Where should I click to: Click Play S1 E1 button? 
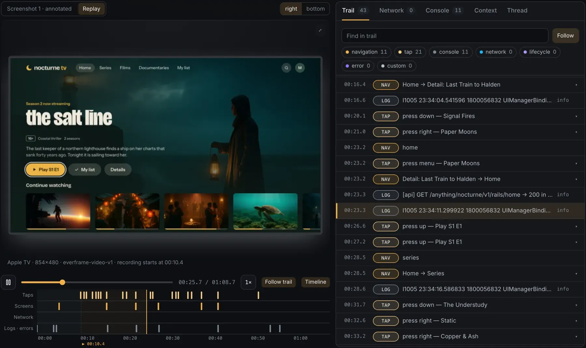click(x=46, y=169)
